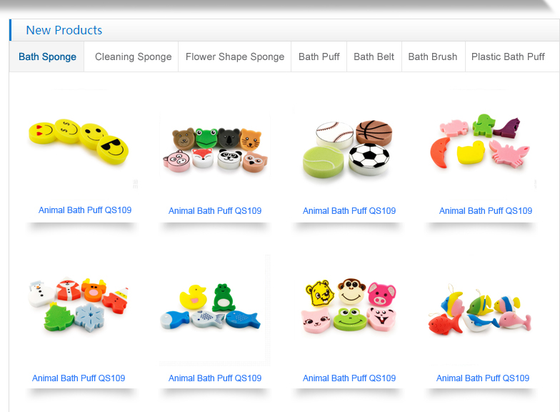Open the emoji smiley sponges product image
This screenshot has height=412, width=560.
point(82,143)
